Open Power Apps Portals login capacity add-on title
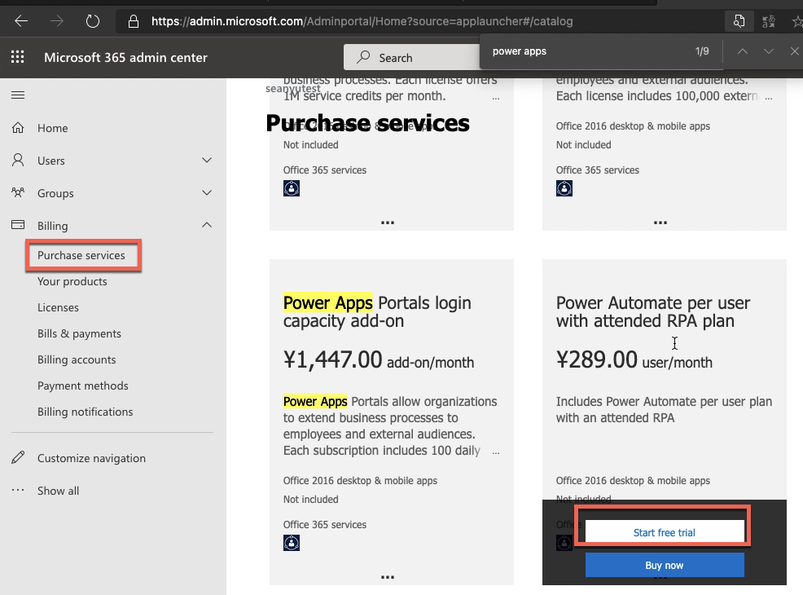Screen dimensions: 803x595 point(377,311)
